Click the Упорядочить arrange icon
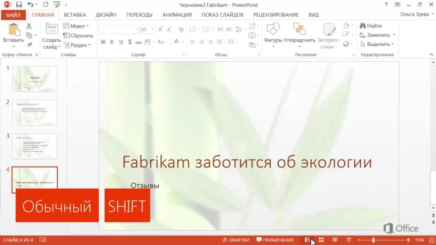This screenshot has height=245, width=436. 299,29
